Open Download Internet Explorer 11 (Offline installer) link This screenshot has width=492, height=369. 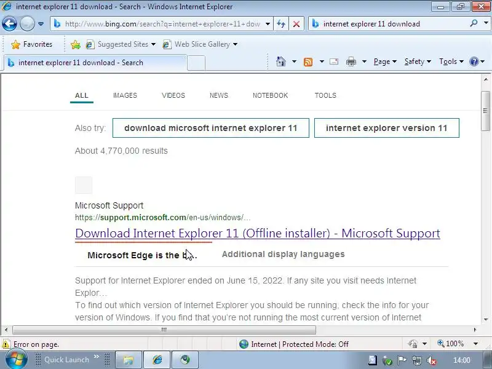[258, 234]
